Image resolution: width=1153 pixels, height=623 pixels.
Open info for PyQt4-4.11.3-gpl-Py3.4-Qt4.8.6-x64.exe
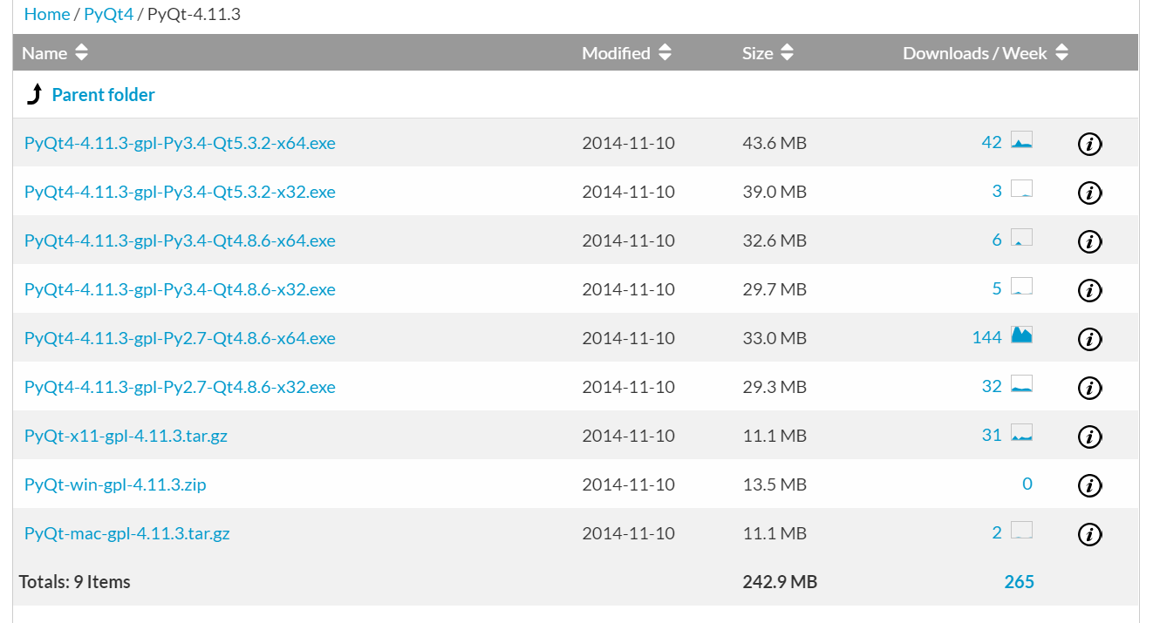1089,241
